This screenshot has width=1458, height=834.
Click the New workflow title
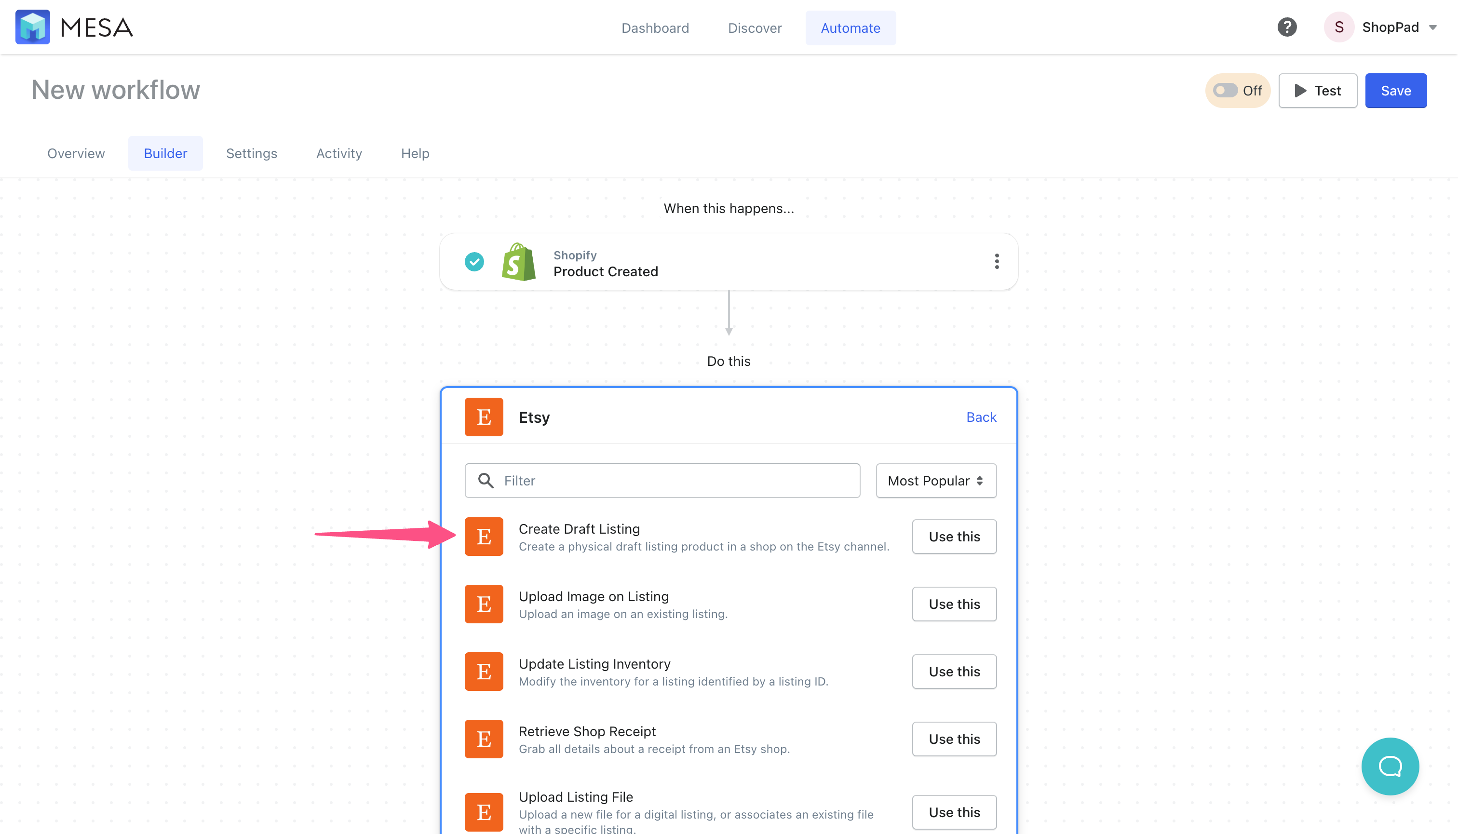click(116, 90)
